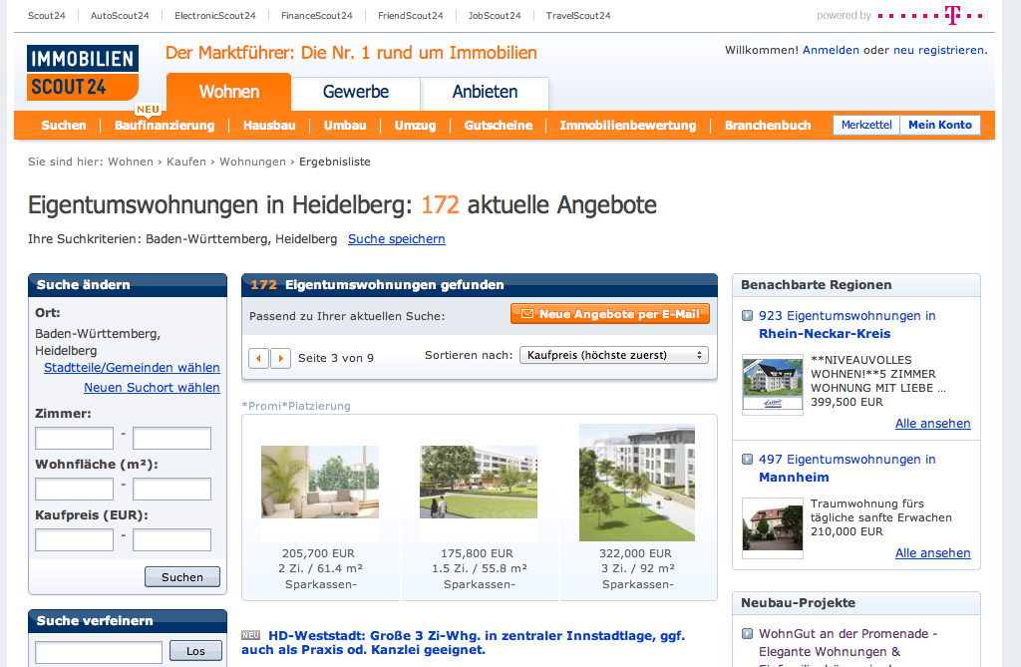Click breadcrumb Kaufen
Viewport: 1021px width, 667px height.
pos(186,162)
